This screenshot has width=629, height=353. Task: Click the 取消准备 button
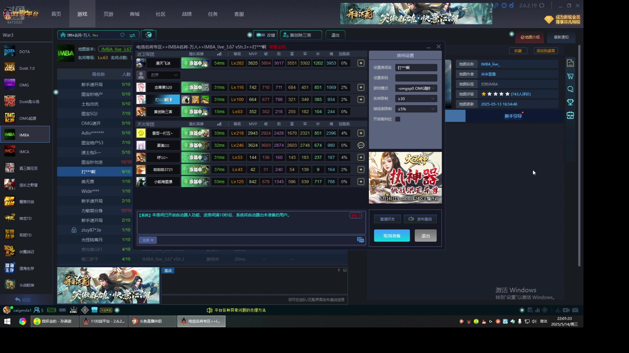[392, 236]
